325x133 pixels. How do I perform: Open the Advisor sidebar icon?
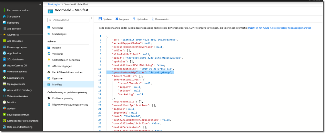click(5, 108)
